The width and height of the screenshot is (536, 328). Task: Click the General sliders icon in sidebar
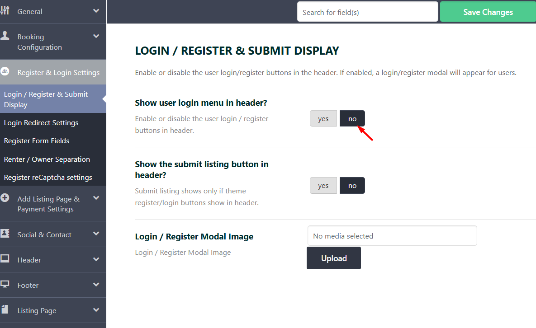pyautogui.click(x=5, y=10)
